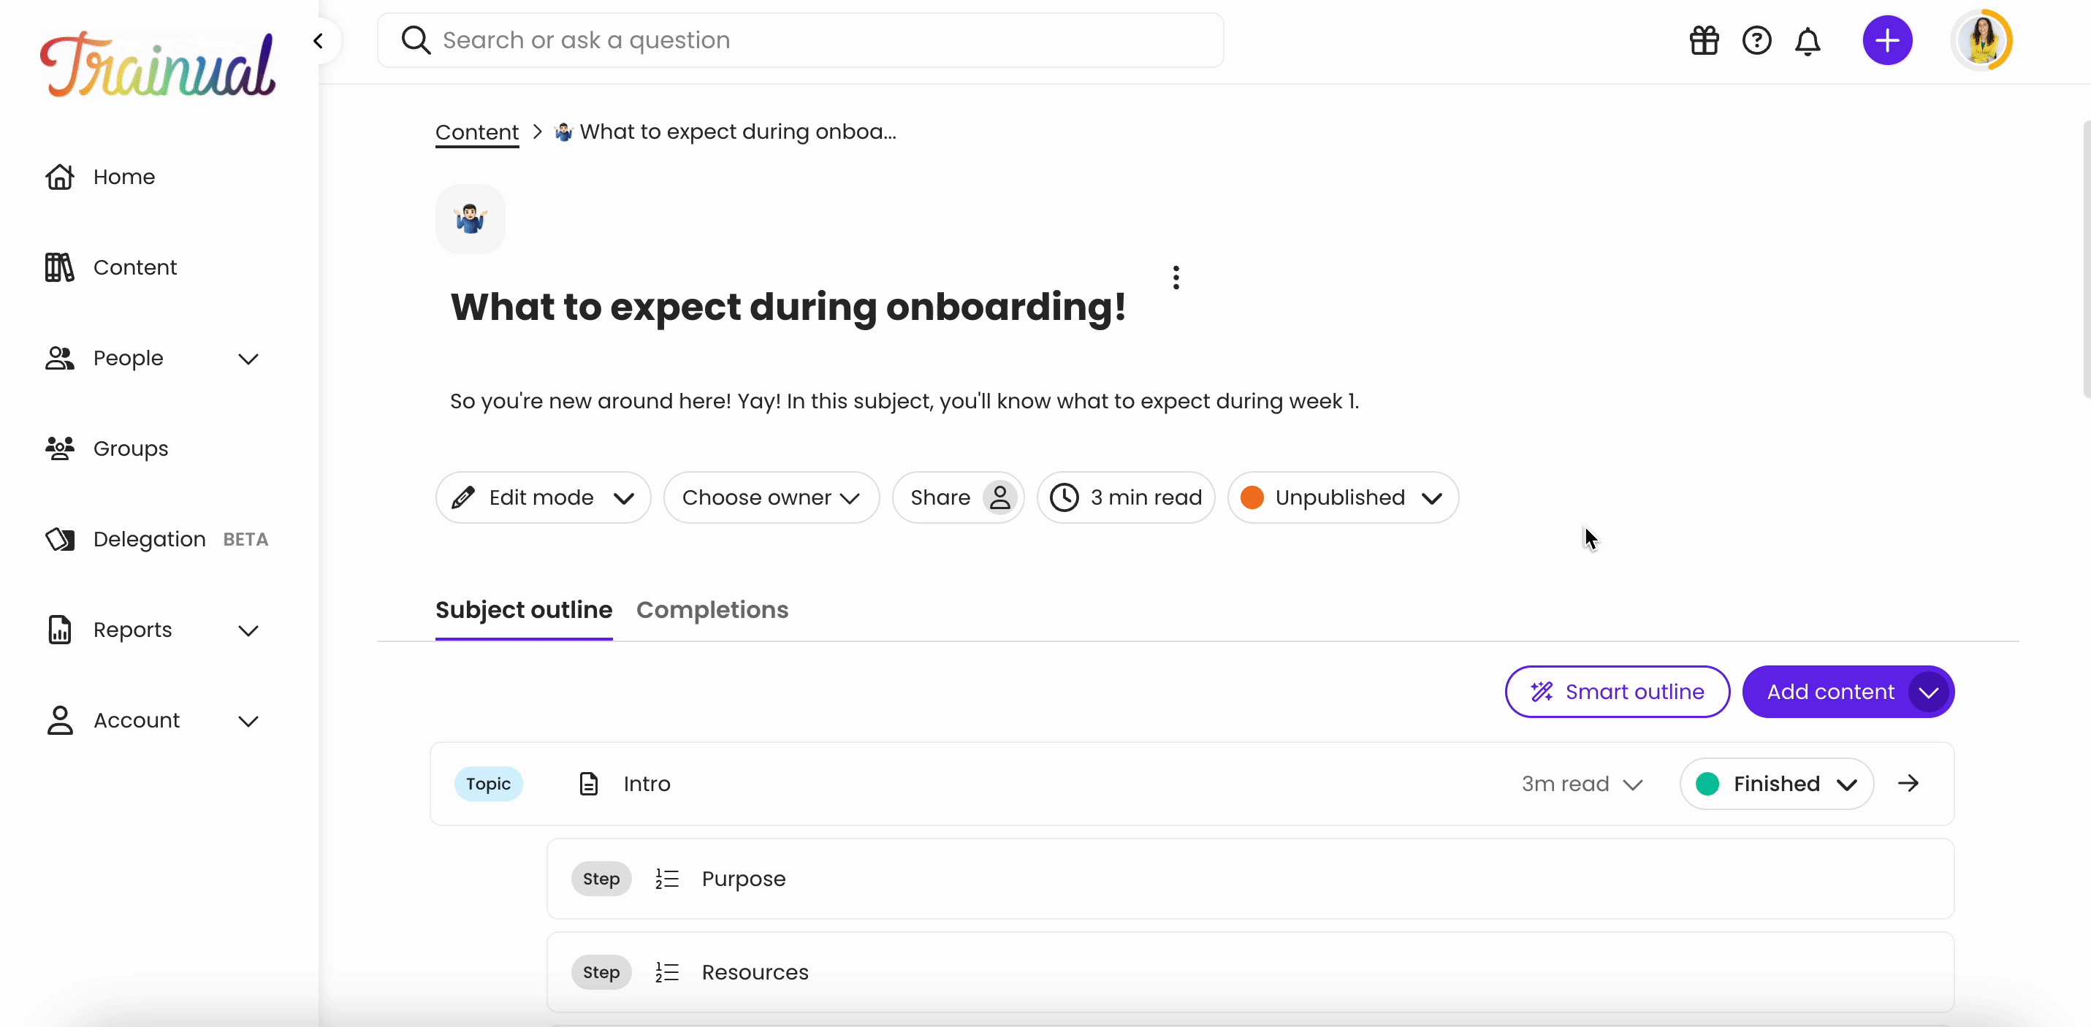Click the Smart outline icon button

click(1540, 691)
